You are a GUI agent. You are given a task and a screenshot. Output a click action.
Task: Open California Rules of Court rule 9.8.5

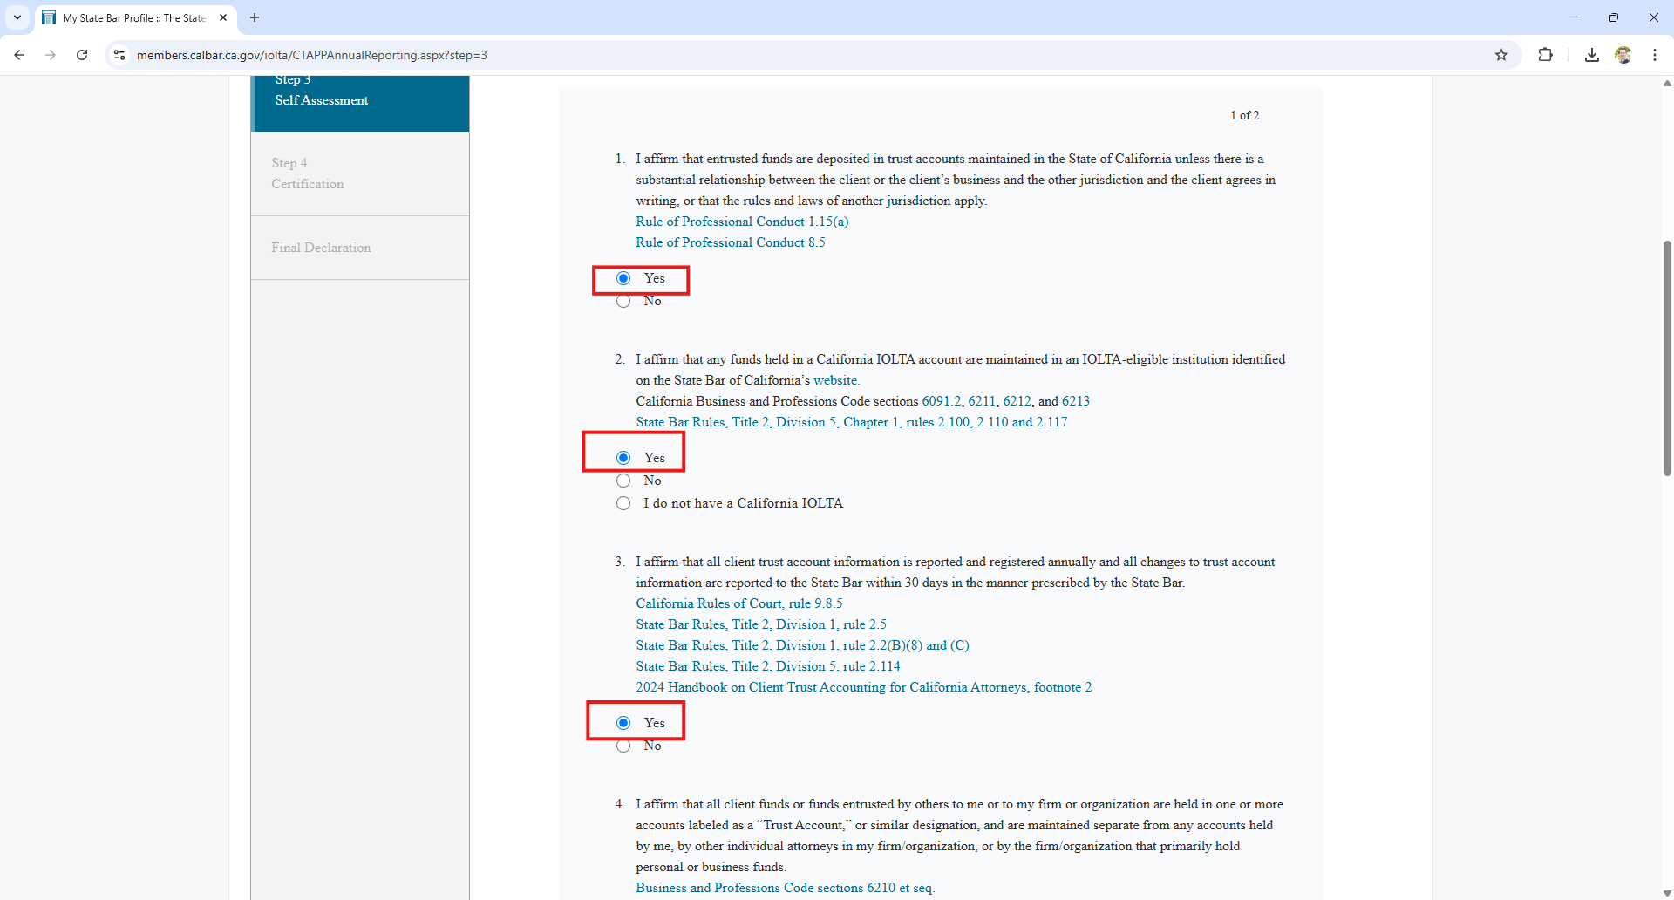739,603
